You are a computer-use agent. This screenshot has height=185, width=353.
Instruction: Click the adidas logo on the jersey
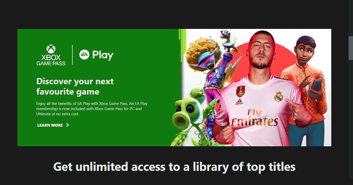click(239, 103)
